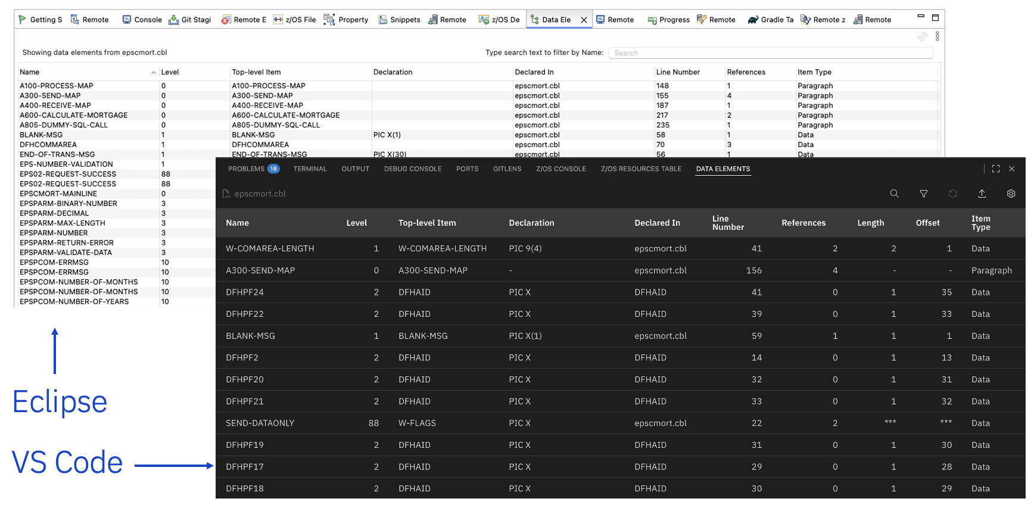Click the search magnifier icon in VS Code panel
This screenshot has height=511, width=1034.
click(894, 194)
